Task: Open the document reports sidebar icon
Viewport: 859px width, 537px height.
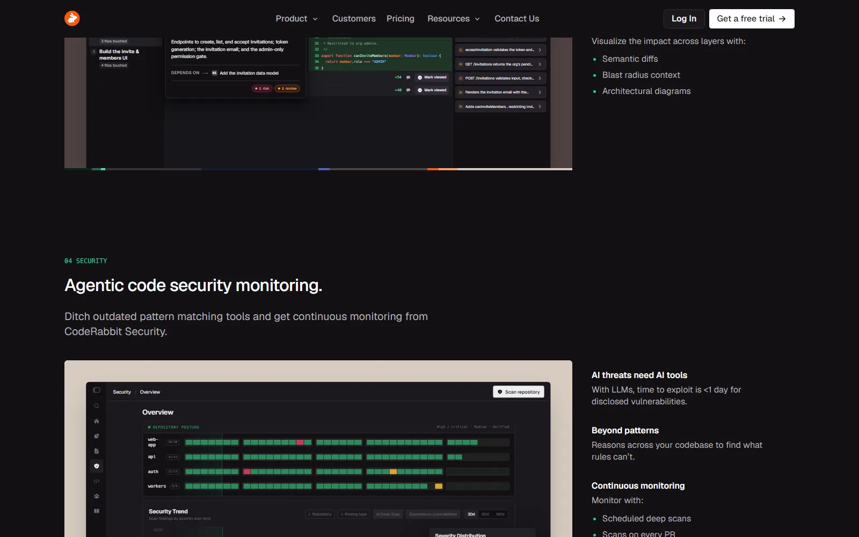Action: [97, 451]
